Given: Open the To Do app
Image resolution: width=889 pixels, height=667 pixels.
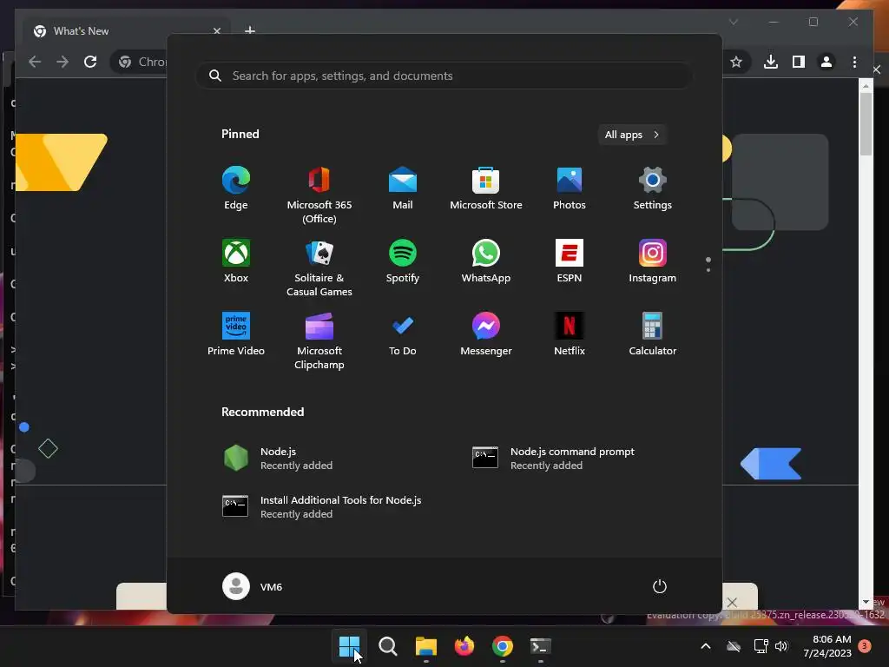Looking at the screenshot, I should pos(403,334).
